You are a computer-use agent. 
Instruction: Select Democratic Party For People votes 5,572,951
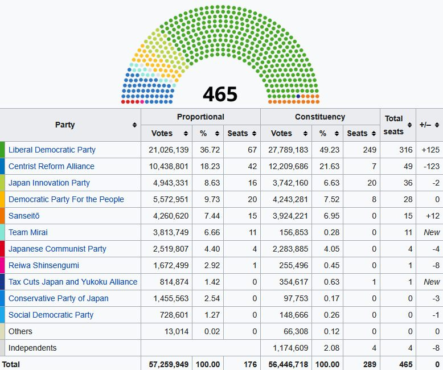pos(171,199)
